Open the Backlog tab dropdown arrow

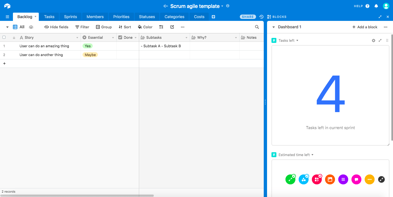(35, 16)
